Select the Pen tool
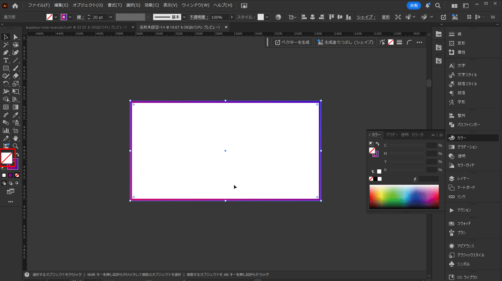Screen dimensions: 502x281 6,53
